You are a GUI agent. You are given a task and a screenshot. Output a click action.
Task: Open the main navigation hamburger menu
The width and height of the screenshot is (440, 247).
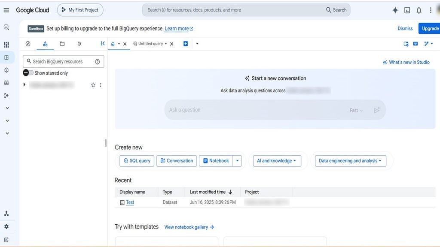pos(6,10)
